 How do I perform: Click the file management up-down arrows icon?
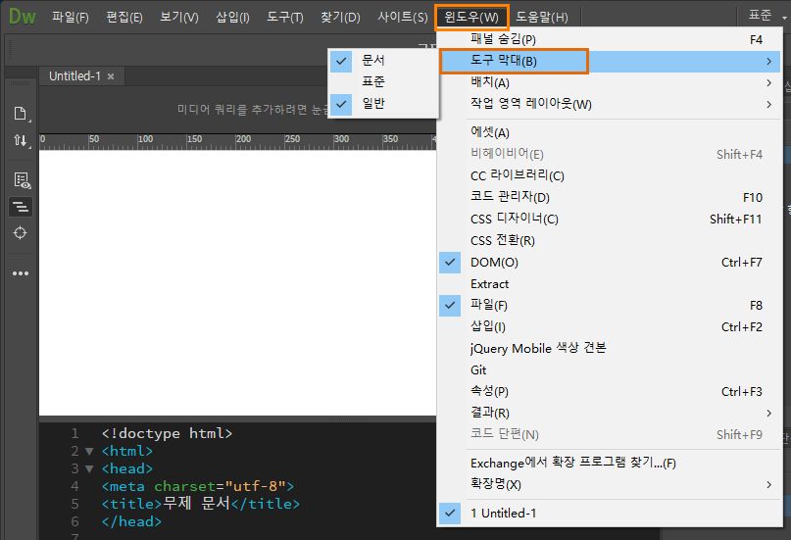point(21,140)
